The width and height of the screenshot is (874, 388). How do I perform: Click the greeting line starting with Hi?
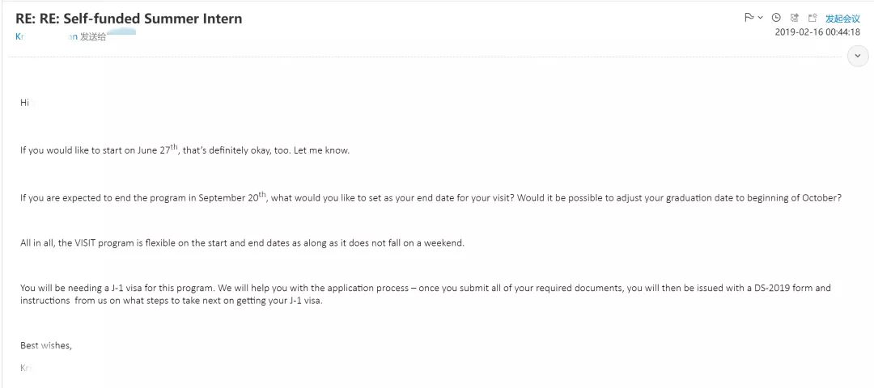pos(25,103)
